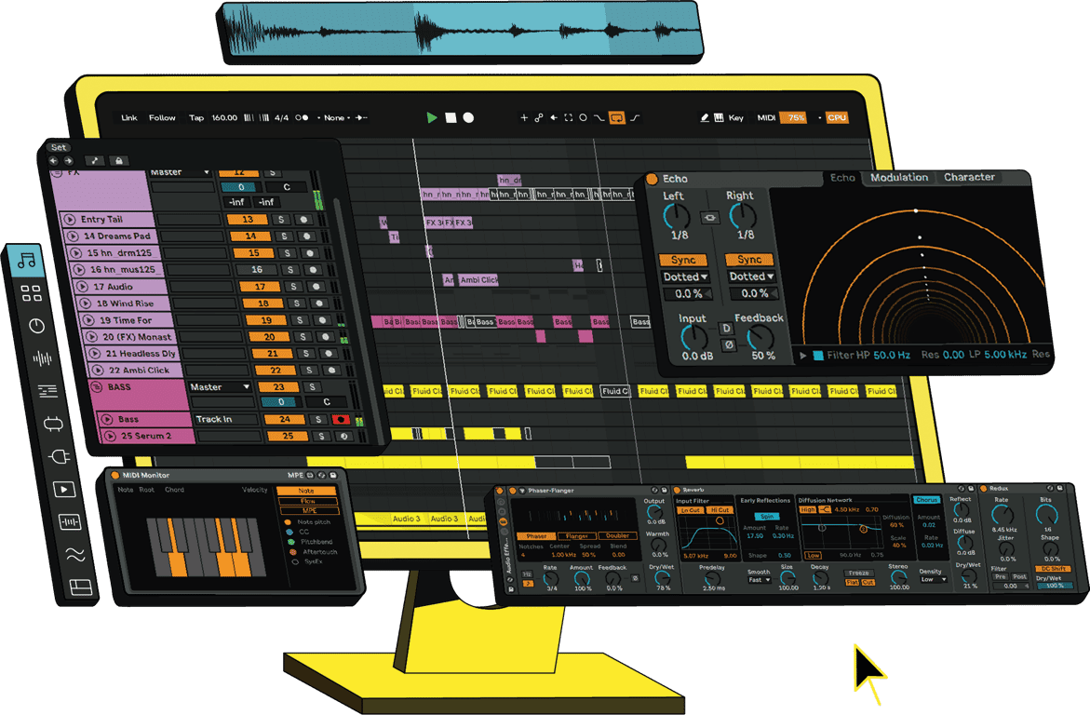Open the Master routing dropdown on BASS group
Screen dimensions: 1090x715
pos(221,386)
